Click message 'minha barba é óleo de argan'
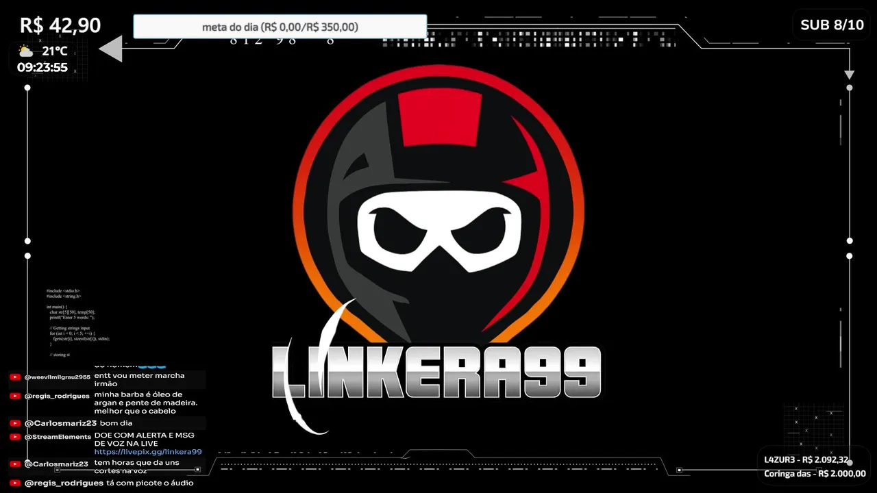This screenshot has height=493, width=877. pyautogui.click(x=146, y=403)
